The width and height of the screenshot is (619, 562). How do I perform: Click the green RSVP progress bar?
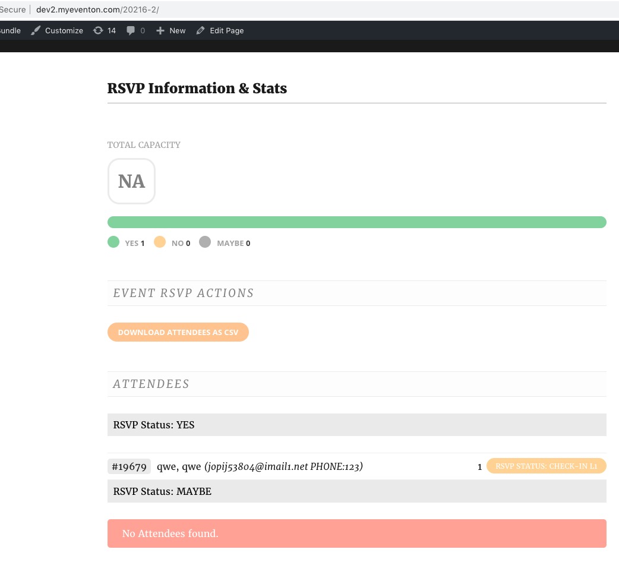pos(356,222)
